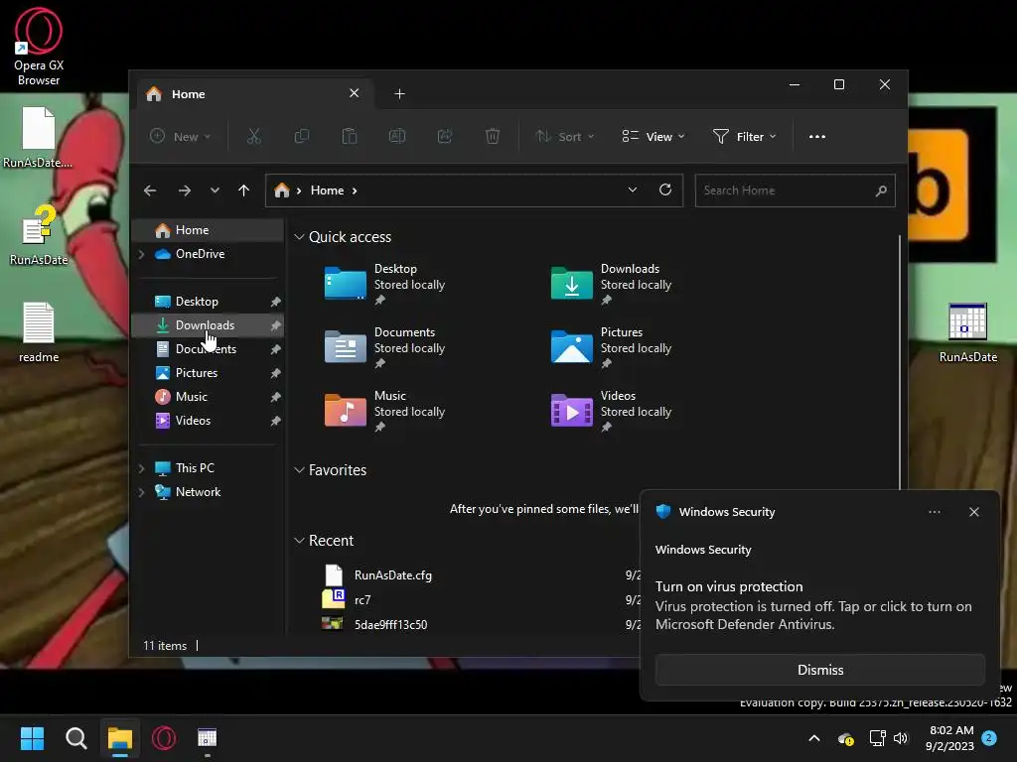This screenshot has width=1017, height=762.
Task: Open the New dropdown menu
Action: point(181,136)
